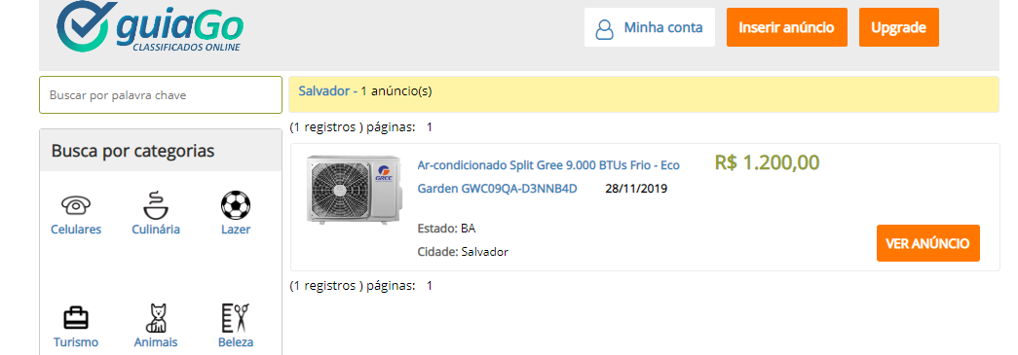Choose the Lazer soccer ball icon
The height and width of the screenshot is (355, 1018).
236,205
